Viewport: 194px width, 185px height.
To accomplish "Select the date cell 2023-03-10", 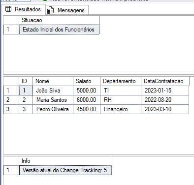I will click(x=165, y=109).
